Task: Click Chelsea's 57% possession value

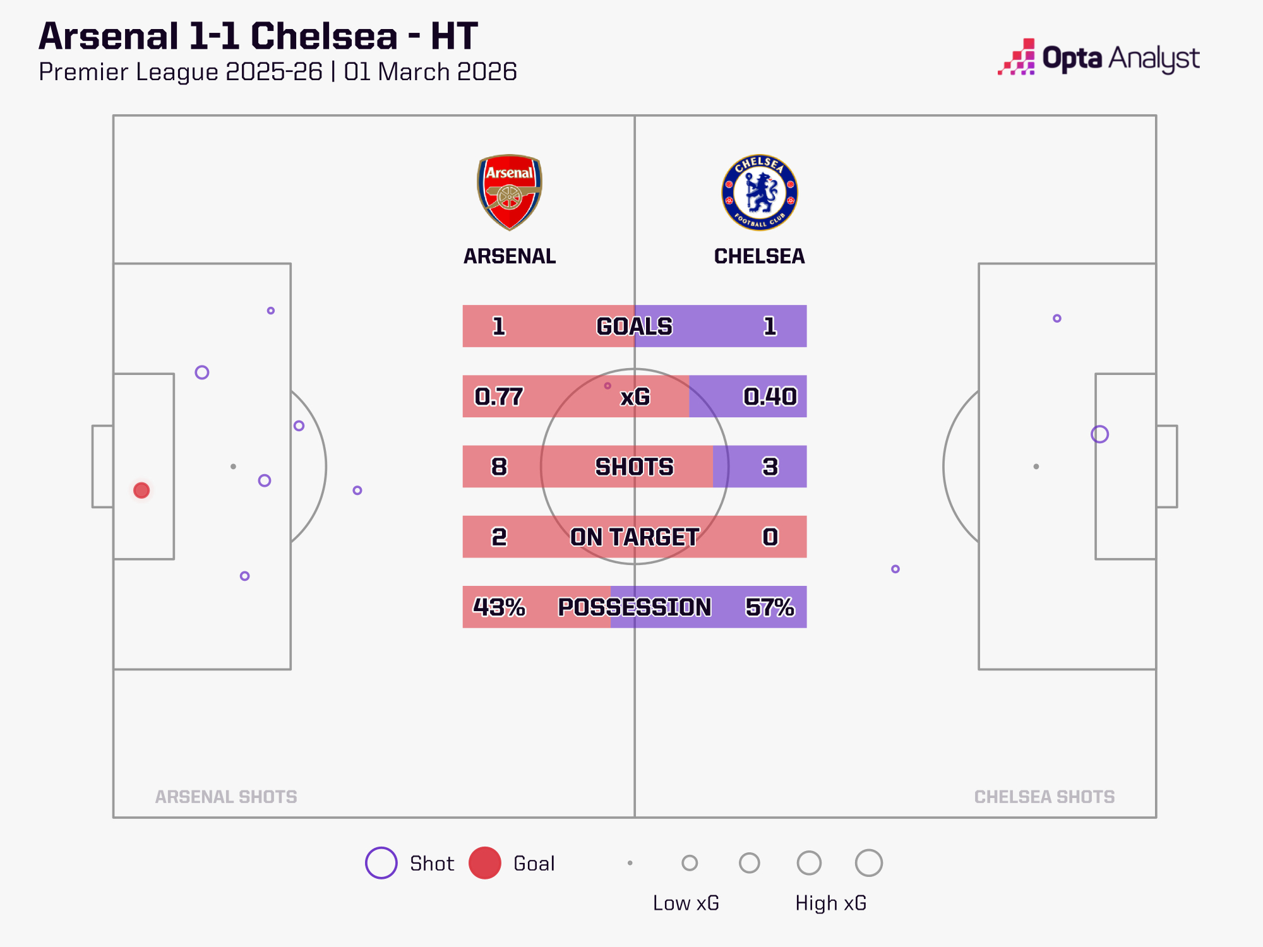Action: pyautogui.click(x=770, y=607)
